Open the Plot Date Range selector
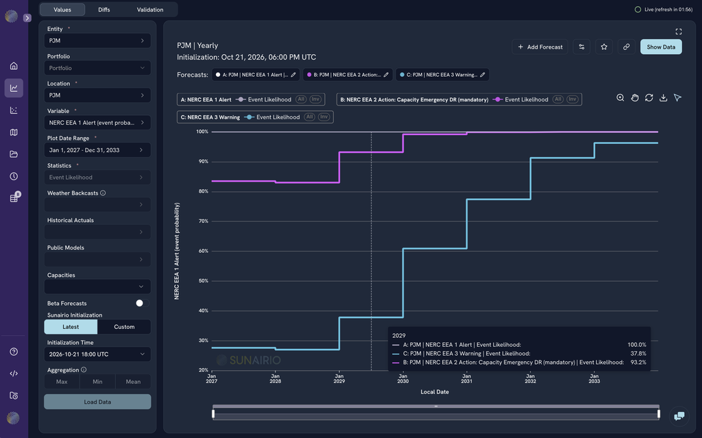Screen dimensions: 702x438 (x=97, y=150)
